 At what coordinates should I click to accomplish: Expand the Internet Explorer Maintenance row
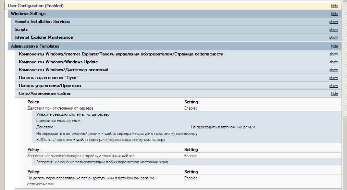click(176, 37)
